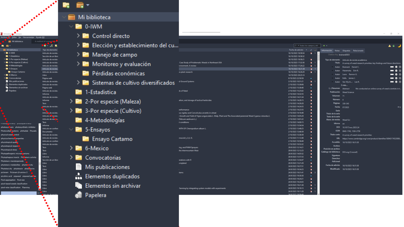Click the yellow warning triangle icon

389,46
